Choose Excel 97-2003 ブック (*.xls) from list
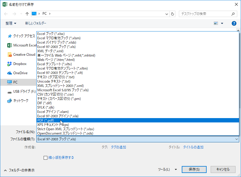 (138, 47)
